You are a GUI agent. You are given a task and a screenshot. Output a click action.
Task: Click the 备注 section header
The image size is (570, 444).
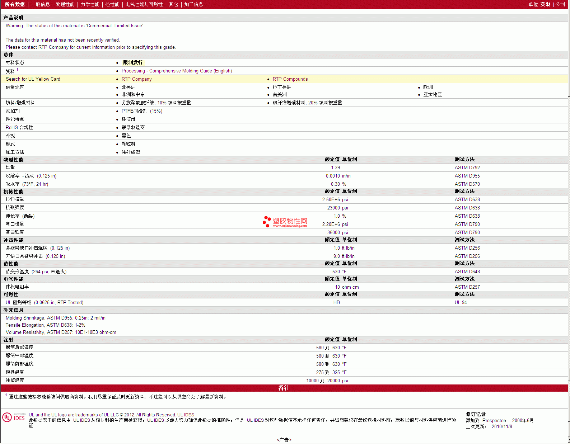tap(284, 388)
